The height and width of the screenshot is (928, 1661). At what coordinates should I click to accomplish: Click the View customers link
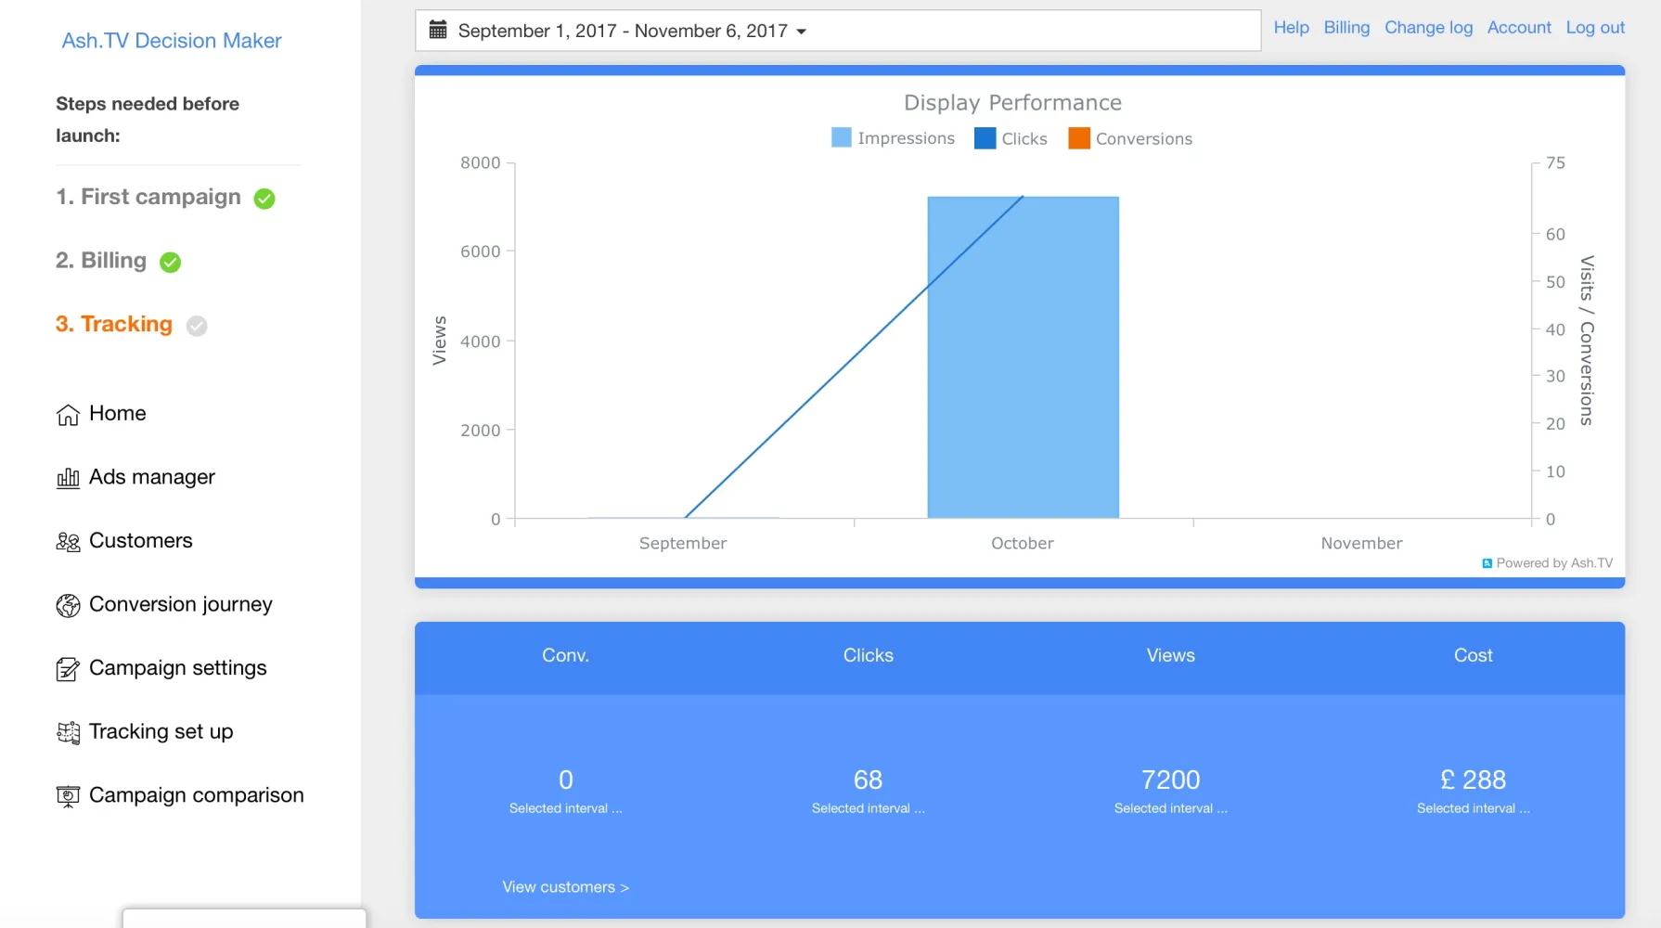coord(565,887)
